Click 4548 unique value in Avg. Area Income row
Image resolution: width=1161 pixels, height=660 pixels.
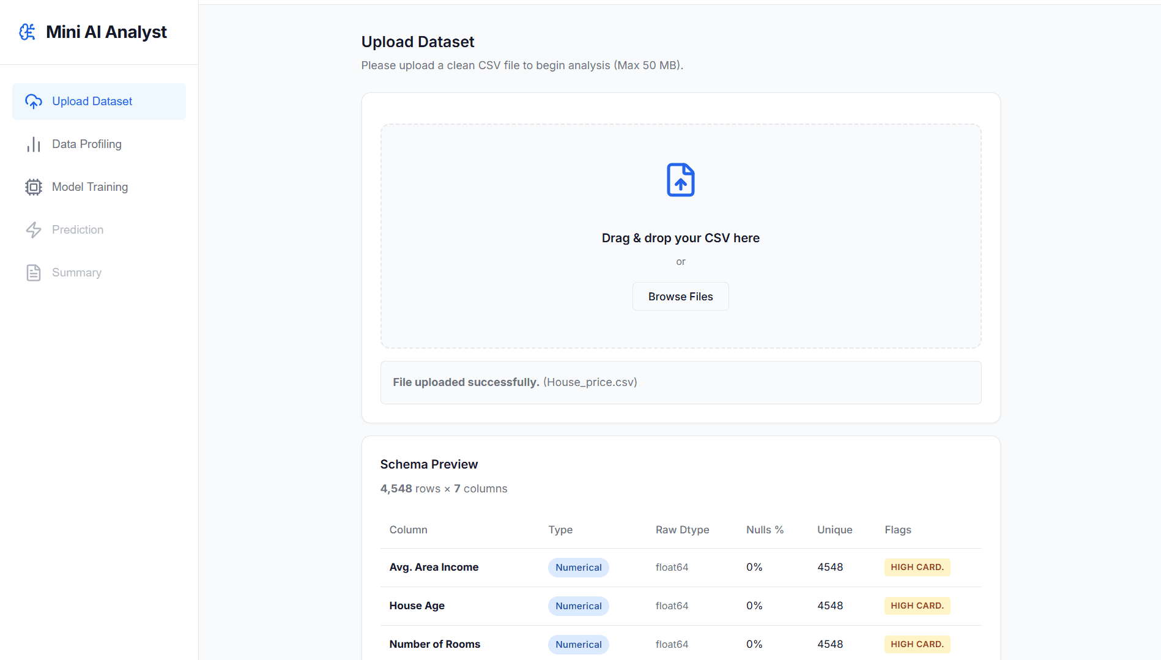pyautogui.click(x=830, y=567)
